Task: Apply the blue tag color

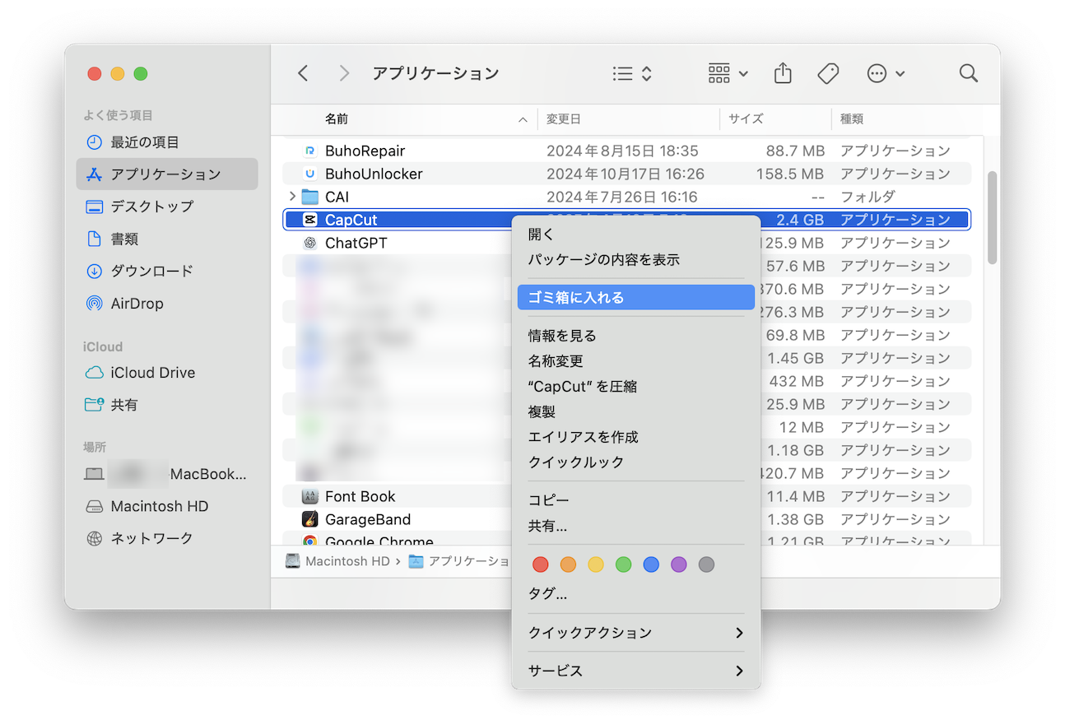Action: 651,564
